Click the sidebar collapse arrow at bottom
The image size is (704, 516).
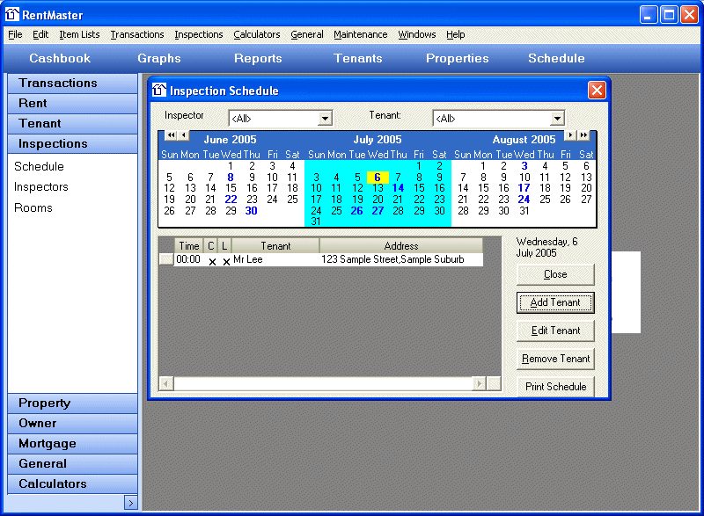click(x=130, y=503)
